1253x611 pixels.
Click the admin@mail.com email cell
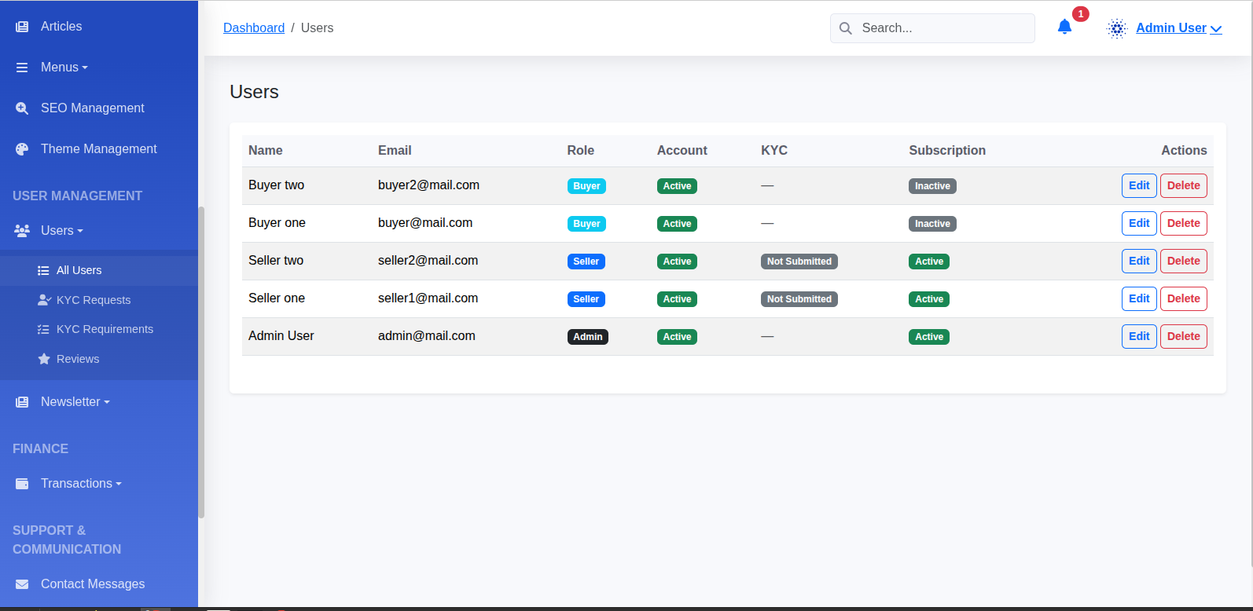[427, 336]
